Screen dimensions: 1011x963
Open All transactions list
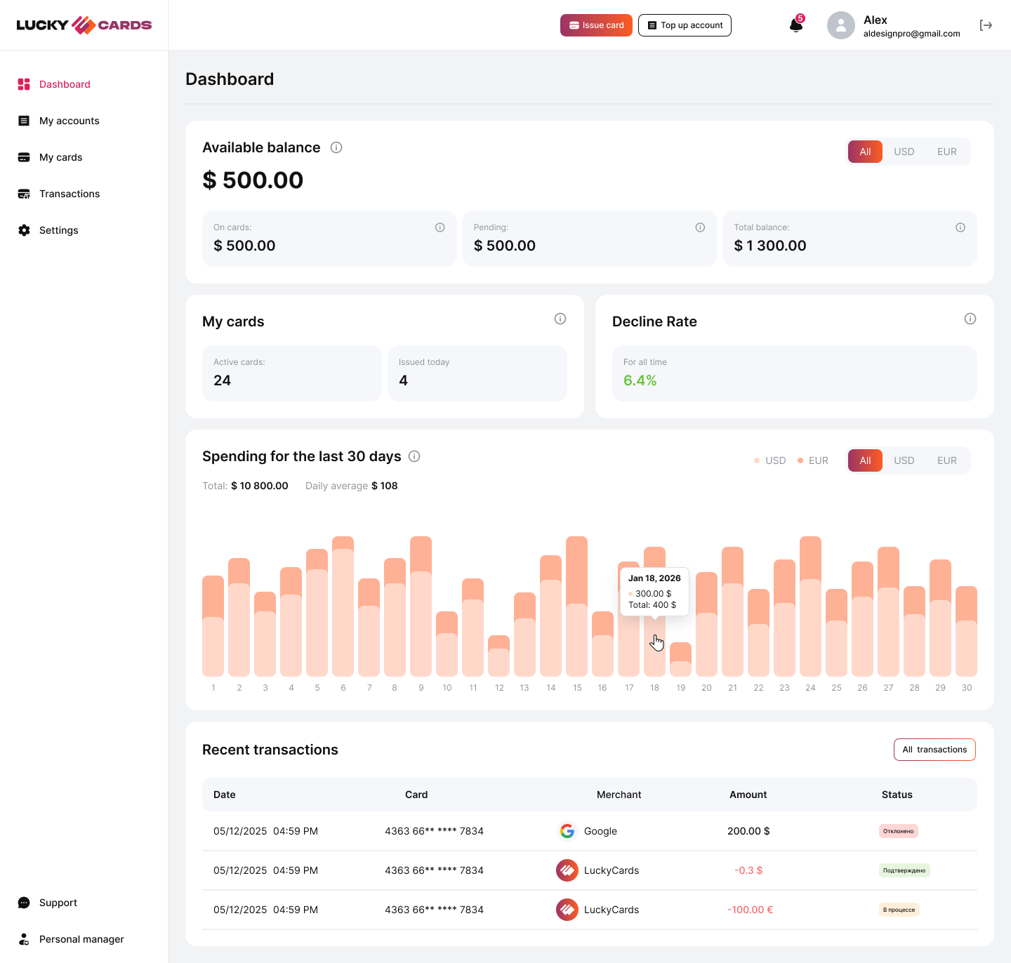click(934, 750)
